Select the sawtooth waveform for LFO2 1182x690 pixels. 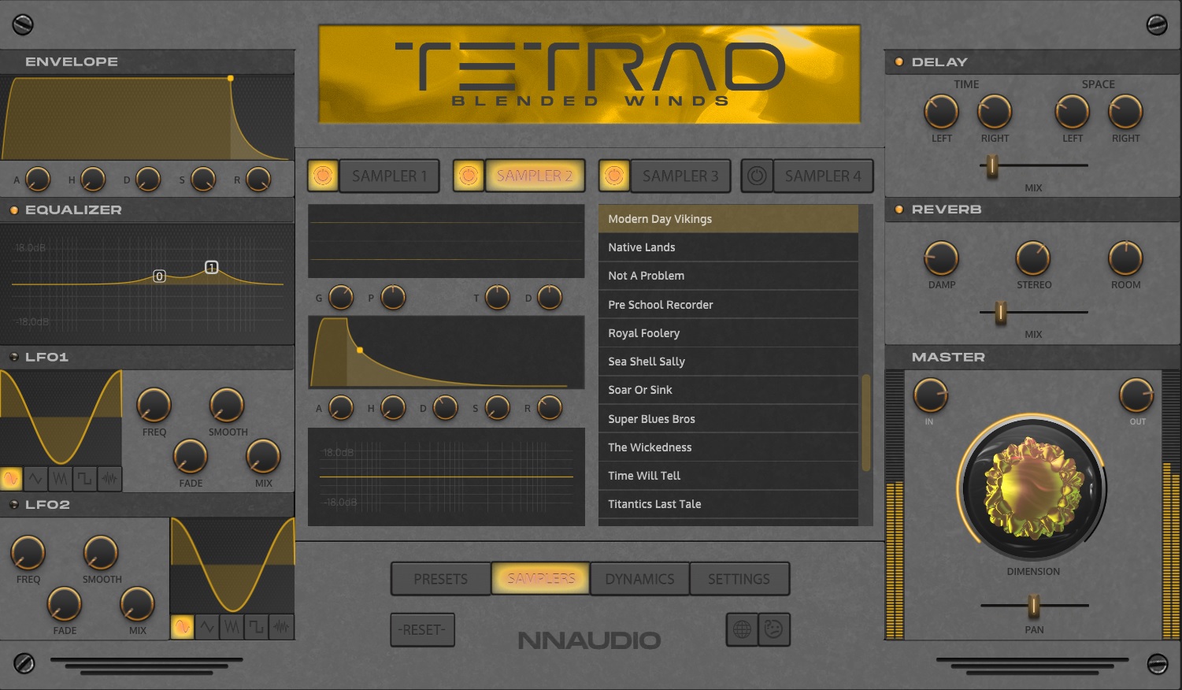click(x=232, y=627)
